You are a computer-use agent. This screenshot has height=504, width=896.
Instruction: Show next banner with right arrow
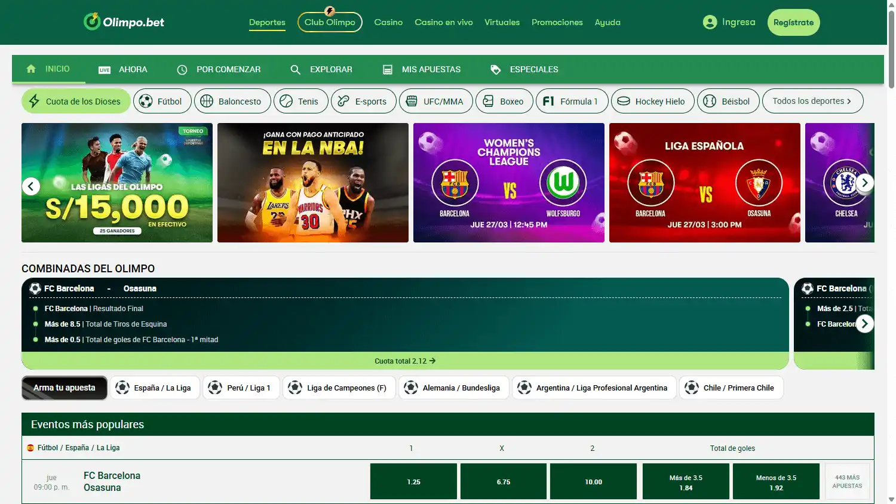(864, 183)
